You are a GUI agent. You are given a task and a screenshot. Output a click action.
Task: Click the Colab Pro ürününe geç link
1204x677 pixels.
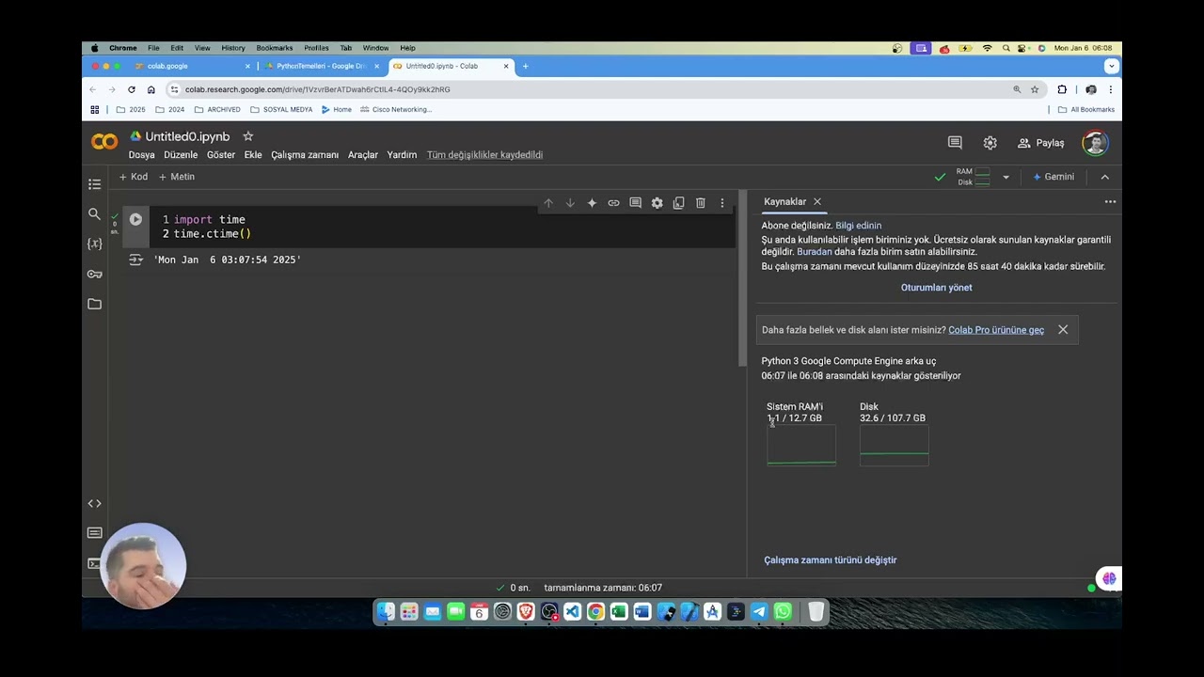996,330
